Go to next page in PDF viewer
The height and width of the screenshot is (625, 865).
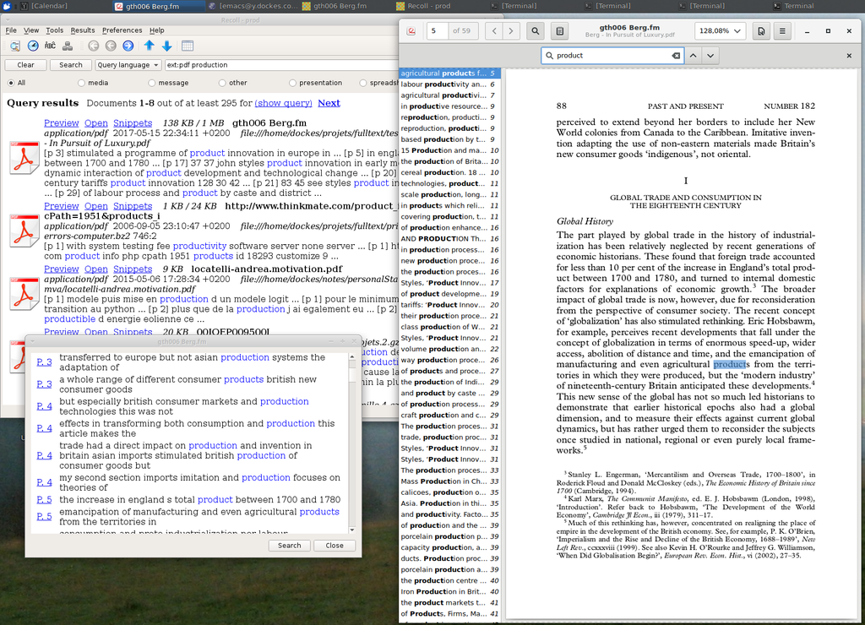[511, 31]
